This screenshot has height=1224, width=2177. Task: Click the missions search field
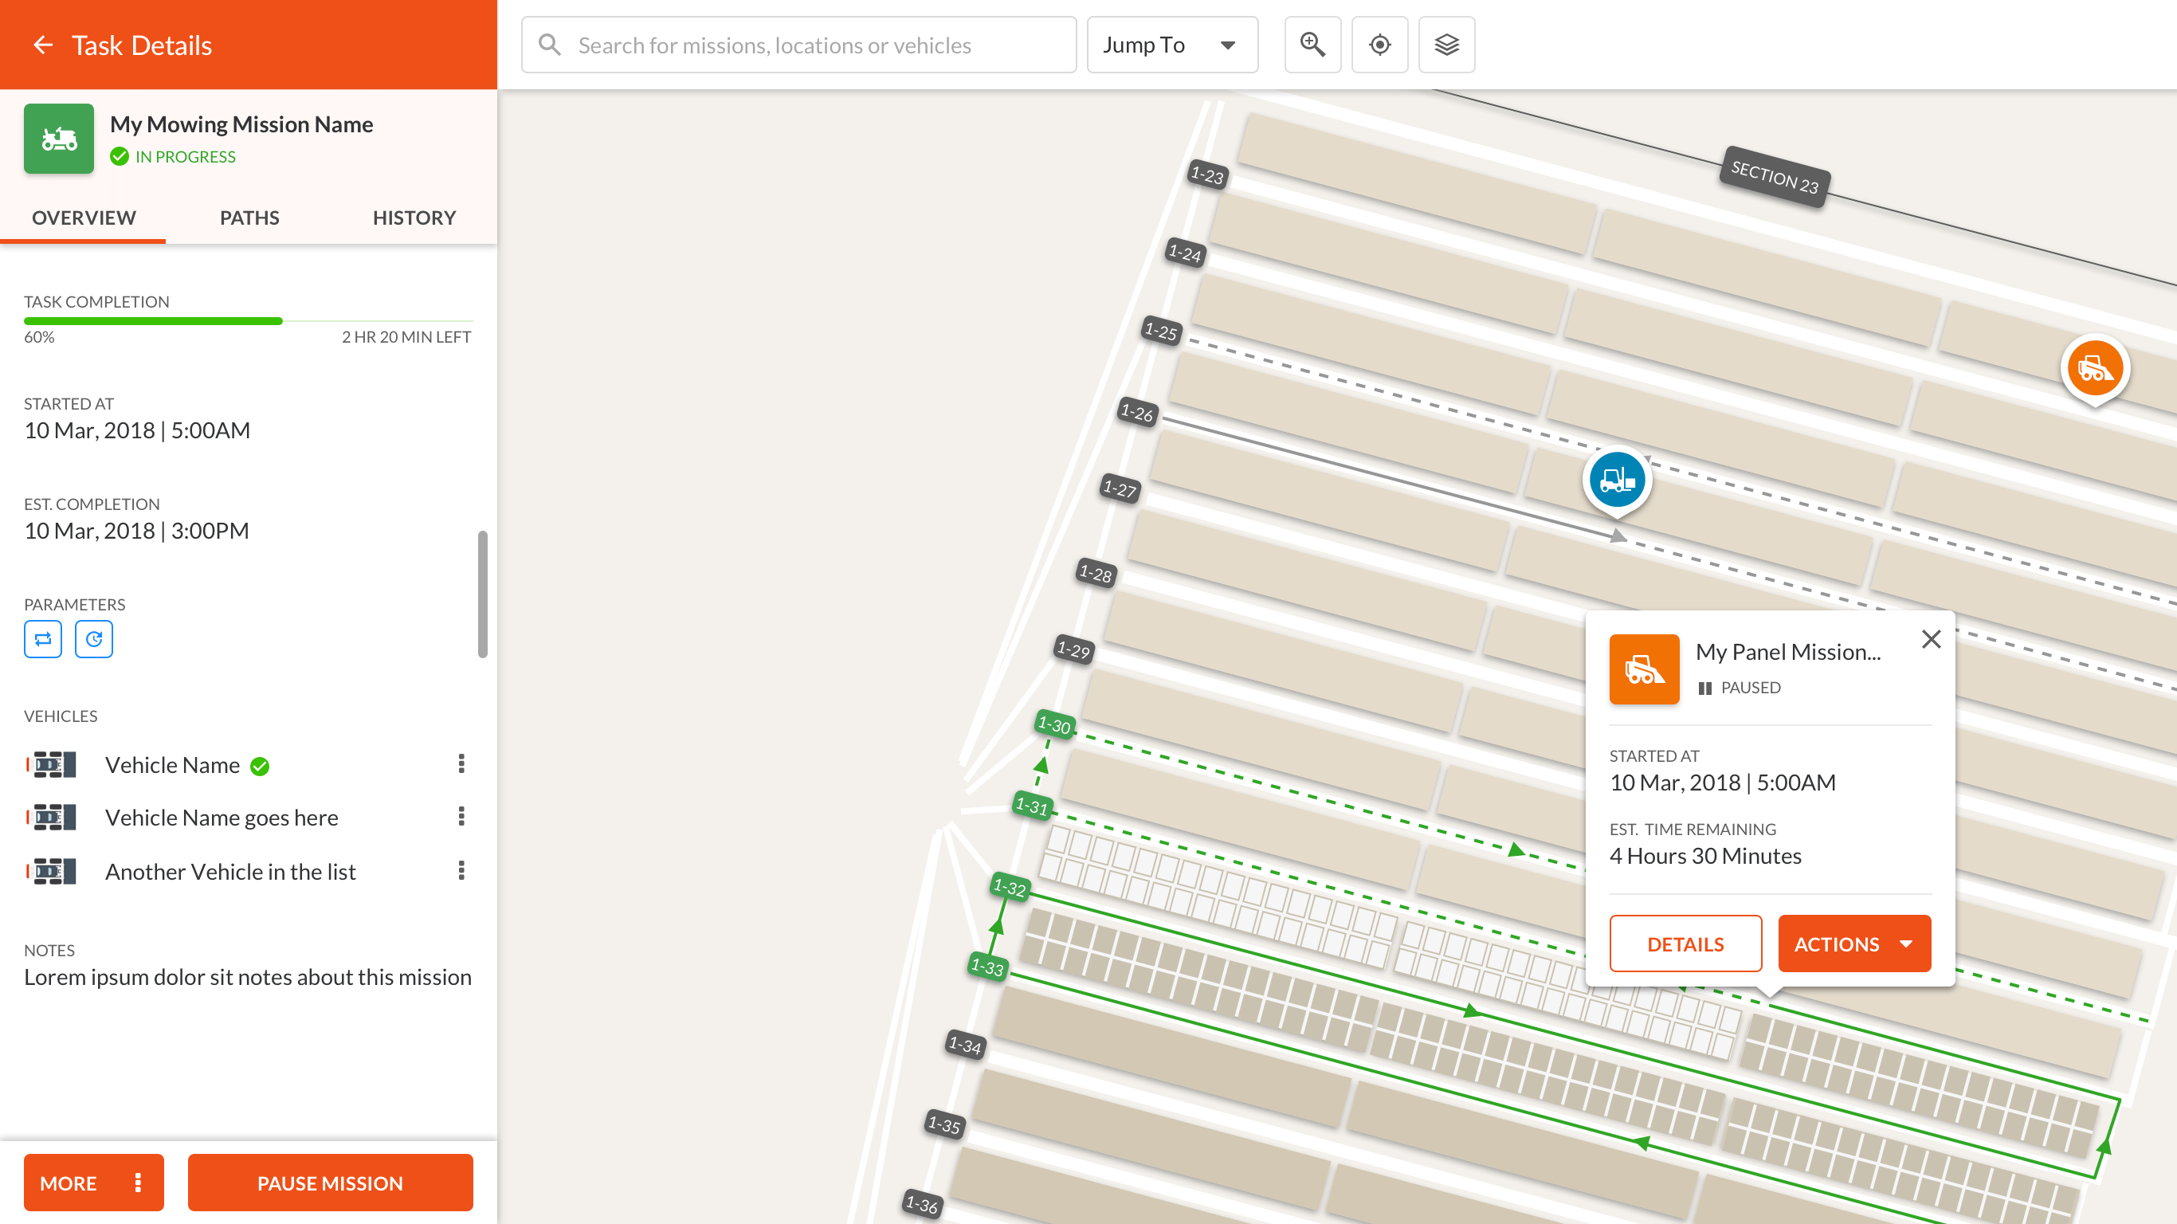[x=798, y=45]
